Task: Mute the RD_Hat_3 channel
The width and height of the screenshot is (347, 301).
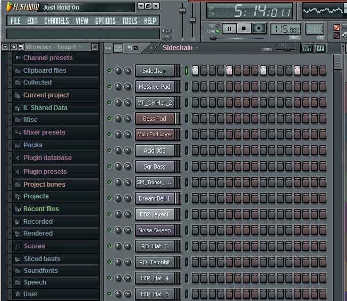Action: (109, 246)
